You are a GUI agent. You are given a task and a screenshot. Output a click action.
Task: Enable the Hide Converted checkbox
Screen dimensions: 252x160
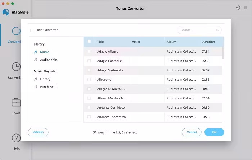click(32, 30)
